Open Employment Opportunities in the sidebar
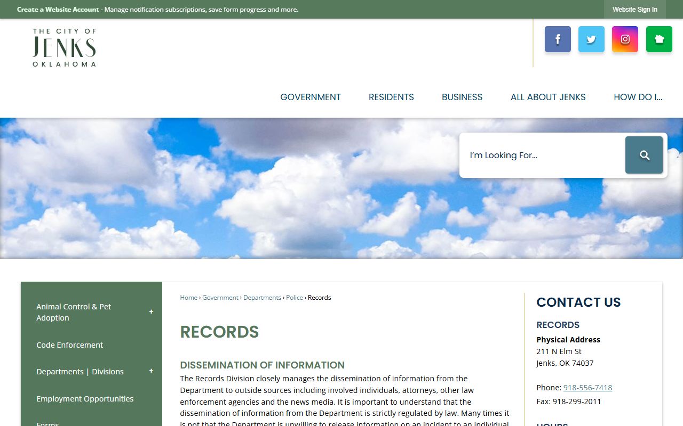Viewport: 683px width, 426px height. click(x=85, y=399)
